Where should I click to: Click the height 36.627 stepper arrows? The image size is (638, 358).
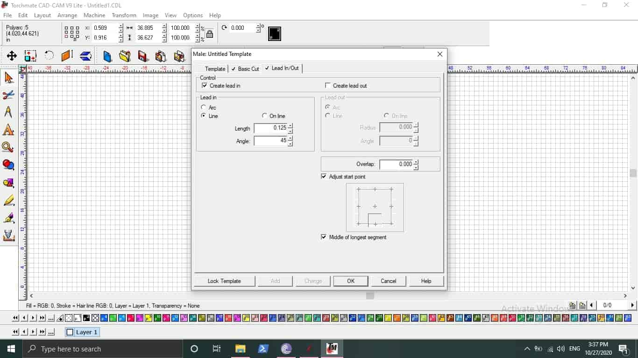(164, 38)
